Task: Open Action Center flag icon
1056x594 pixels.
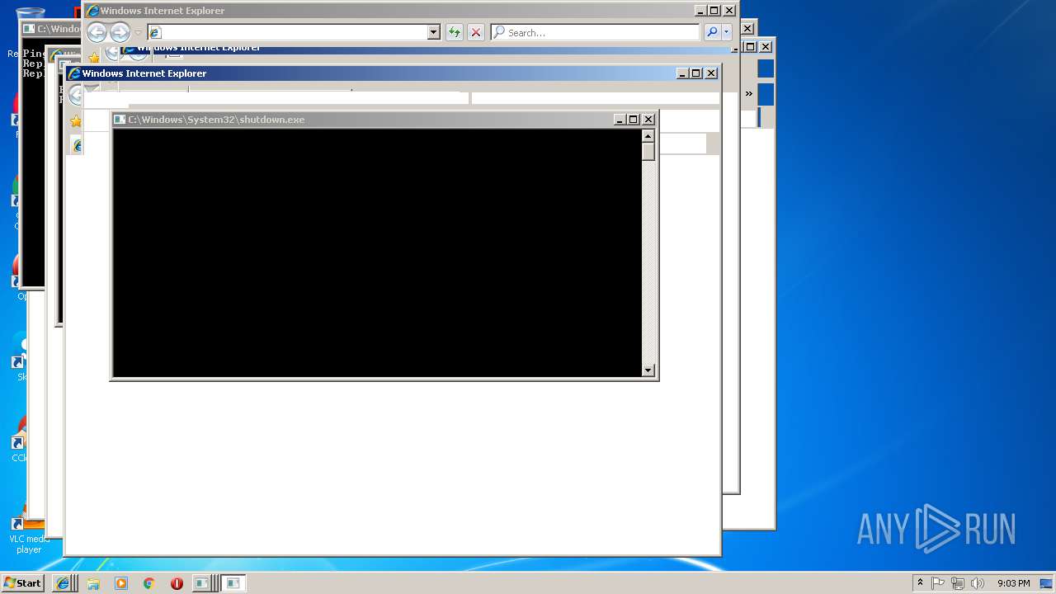Action: [x=938, y=583]
